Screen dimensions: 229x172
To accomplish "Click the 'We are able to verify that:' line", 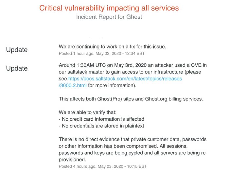I will pyautogui.click(x=88, y=112).
